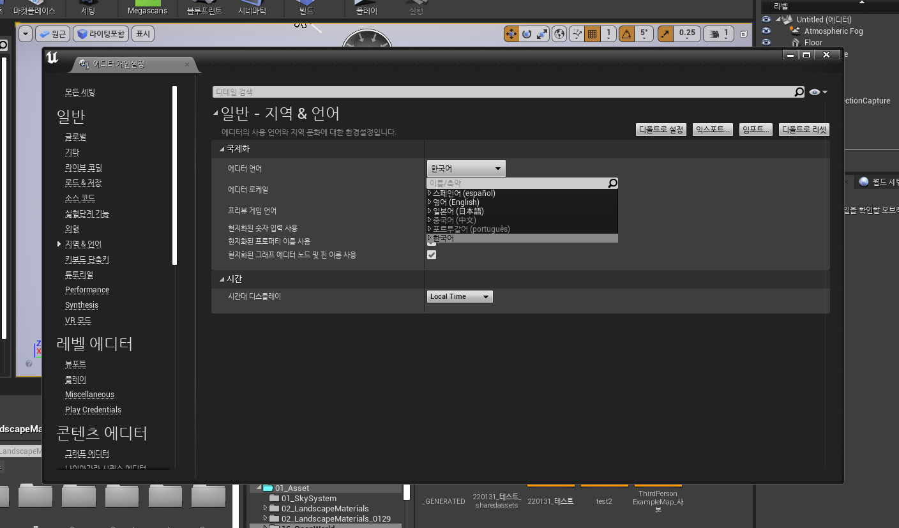Image resolution: width=899 pixels, height=528 pixels.
Task: Toggle rotation snapping angle icon
Action: [627, 34]
